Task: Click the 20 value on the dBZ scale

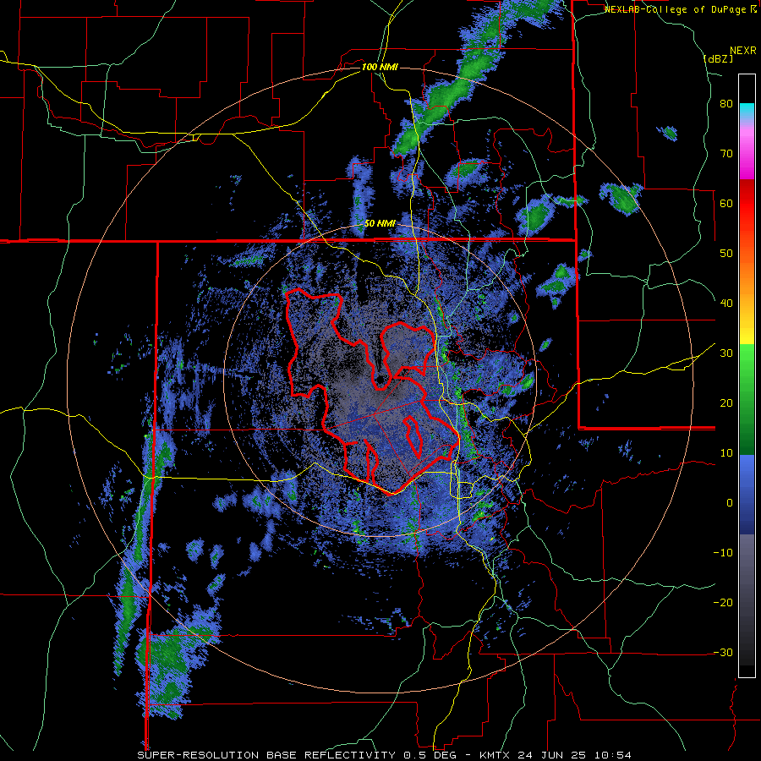Action: [726, 403]
